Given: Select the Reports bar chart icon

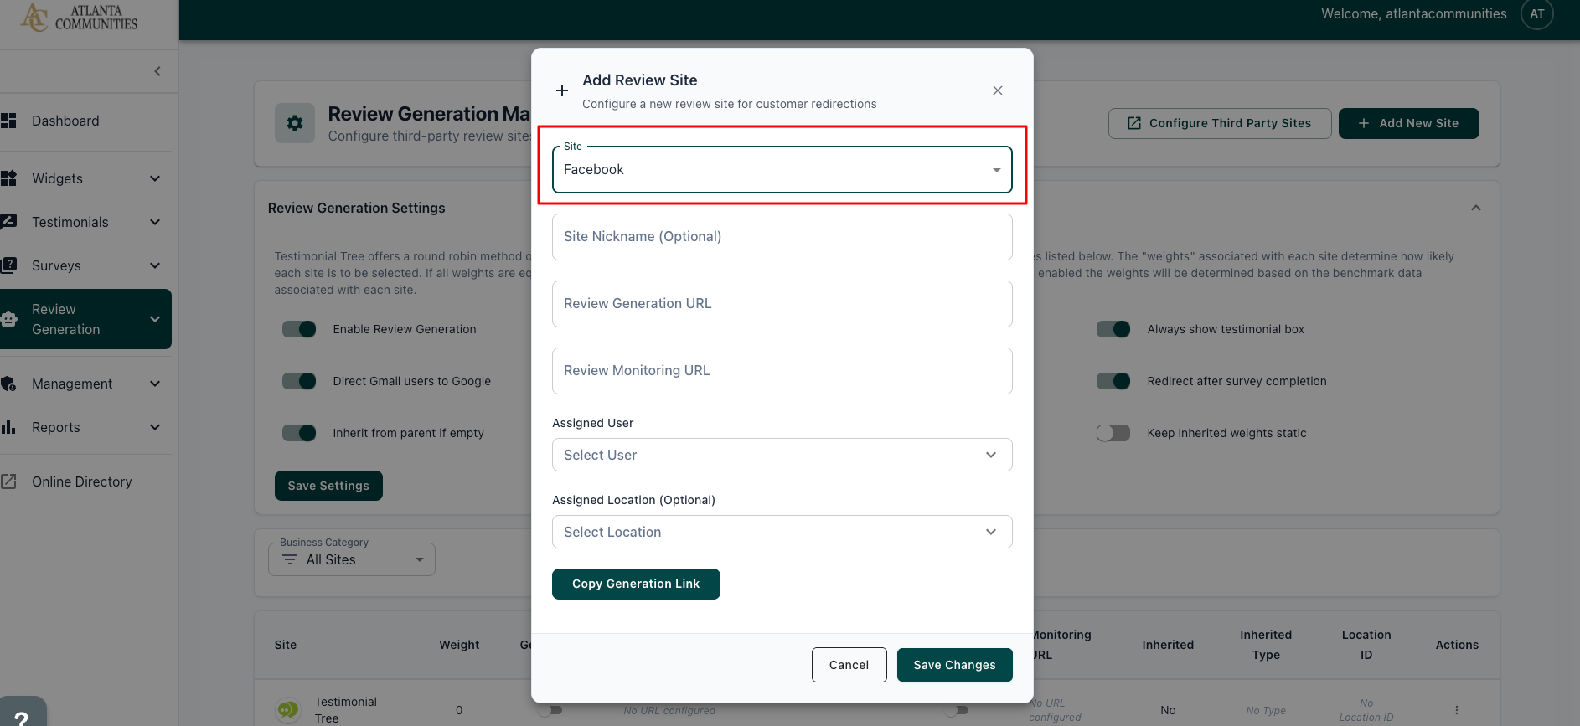Looking at the screenshot, I should (8, 427).
